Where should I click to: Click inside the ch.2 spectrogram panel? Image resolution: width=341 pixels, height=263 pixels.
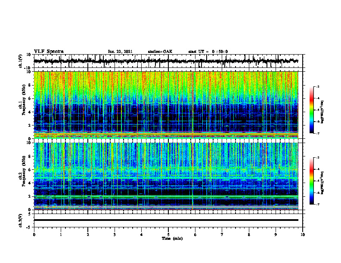[x=166, y=176]
